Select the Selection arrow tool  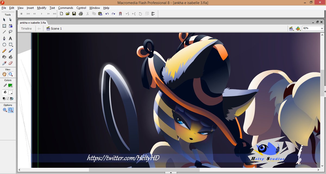(x=4, y=20)
